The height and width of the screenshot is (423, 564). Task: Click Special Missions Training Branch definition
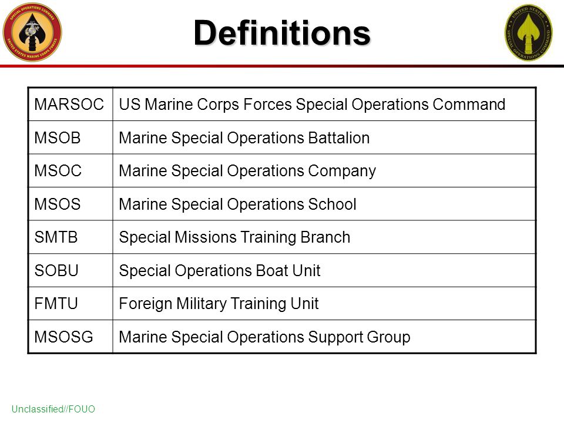[x=234, y=237]
